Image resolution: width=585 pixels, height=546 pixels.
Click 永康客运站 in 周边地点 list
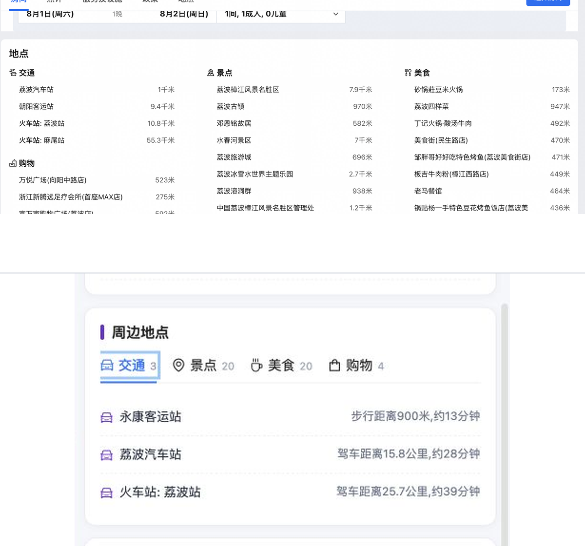pos(150,417)
